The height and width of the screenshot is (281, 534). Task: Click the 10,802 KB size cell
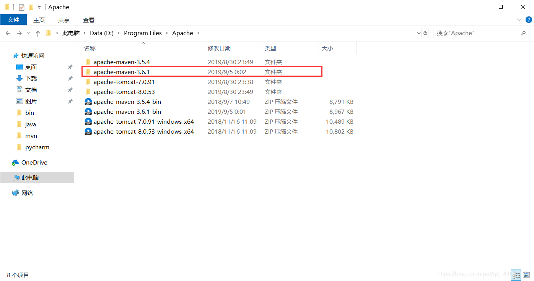pos(340,131)
